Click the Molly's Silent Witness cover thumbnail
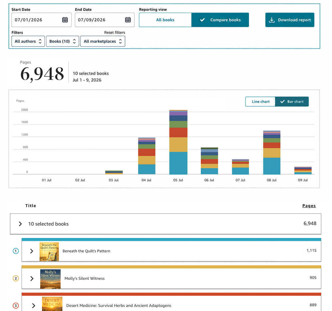The width and height of the screenshot is (332, 311). (50, 279)
